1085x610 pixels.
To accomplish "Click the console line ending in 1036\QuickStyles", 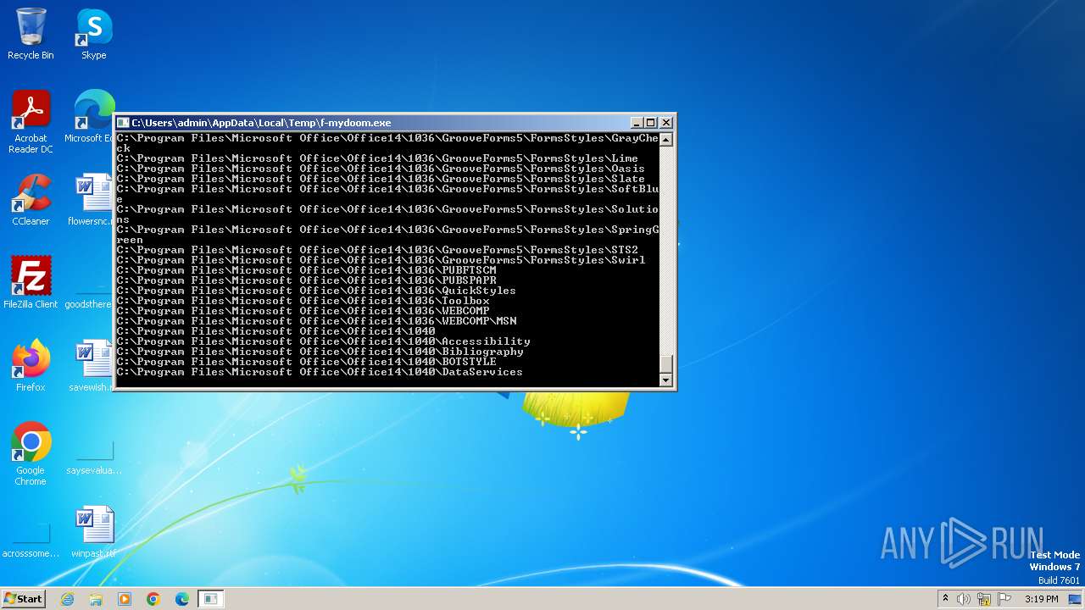I will pos(316,291).
